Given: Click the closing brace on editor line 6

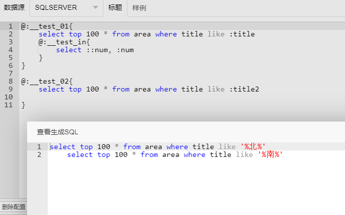Looking at the screenshot, I should 23,66.
